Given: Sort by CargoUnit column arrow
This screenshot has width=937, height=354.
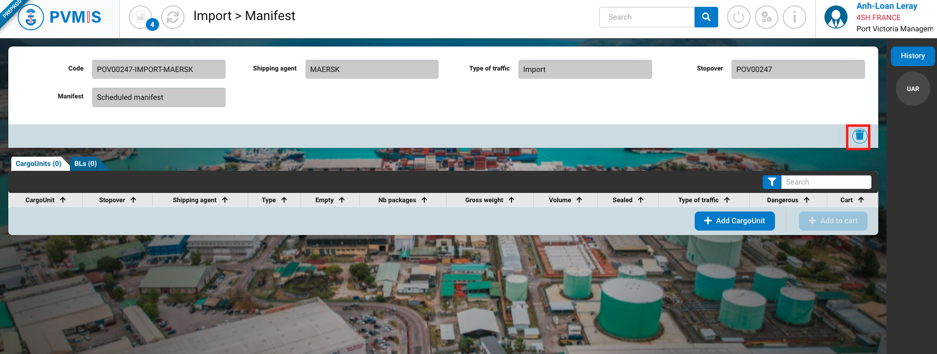Looking at the screenshot, I should pyautogui.click(x=63, y=200).
